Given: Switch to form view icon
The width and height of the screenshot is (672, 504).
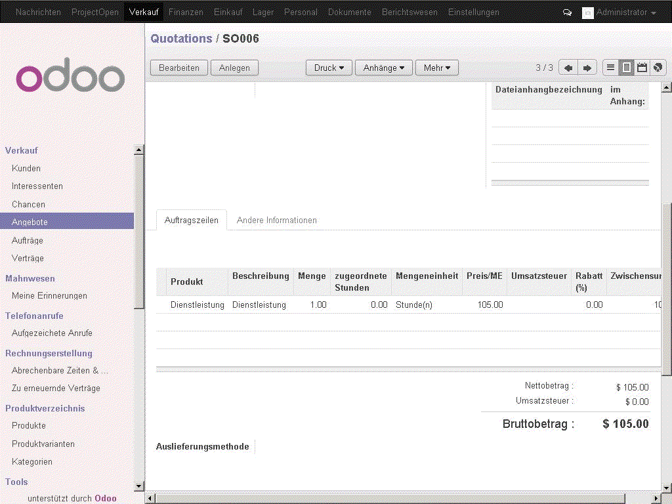Looking at the screenshot, I should point(626,68).
